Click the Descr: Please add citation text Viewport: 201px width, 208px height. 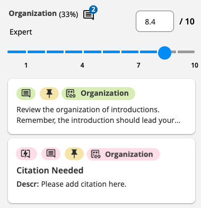pos(72,184)
